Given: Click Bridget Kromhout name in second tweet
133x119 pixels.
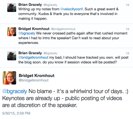Looking at the screenshot, I should tap(34, 29).
